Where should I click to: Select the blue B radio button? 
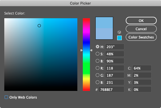(x=97, y=82)
